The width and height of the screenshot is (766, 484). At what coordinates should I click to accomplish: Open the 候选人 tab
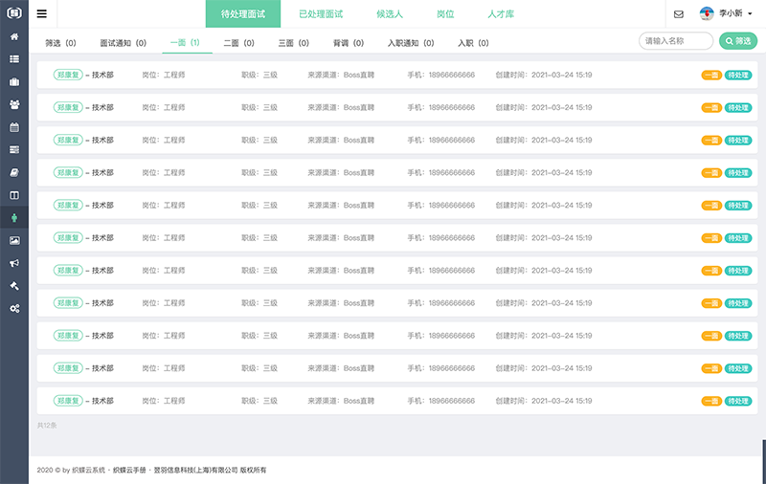click(x=390, y=14)
